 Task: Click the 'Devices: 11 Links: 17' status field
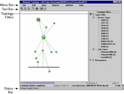click(x=61, y=86)
